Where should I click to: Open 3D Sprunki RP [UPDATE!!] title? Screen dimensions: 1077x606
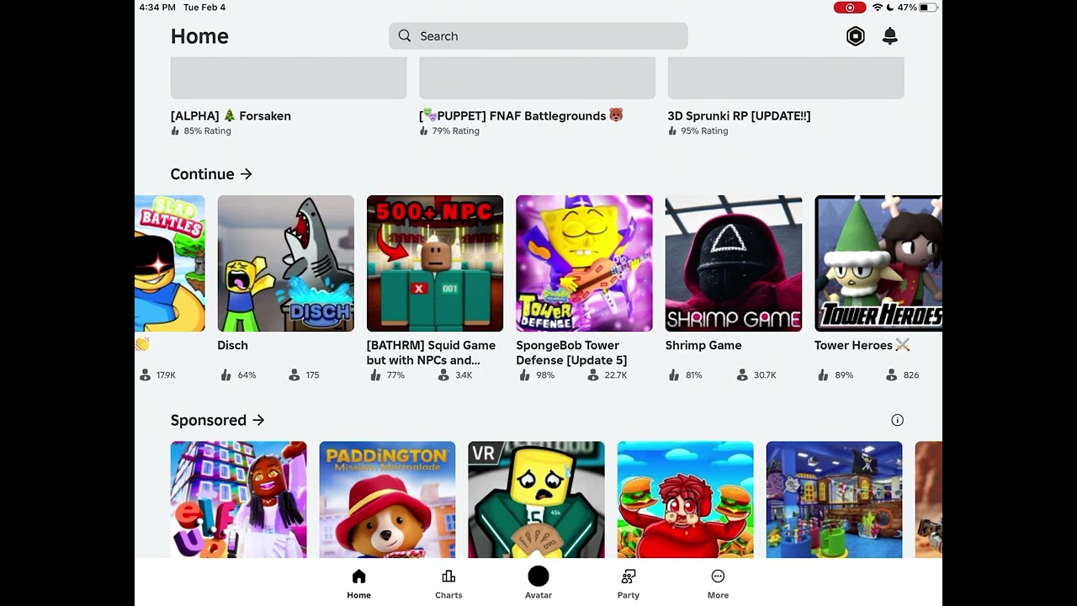[x=739, y=116]
